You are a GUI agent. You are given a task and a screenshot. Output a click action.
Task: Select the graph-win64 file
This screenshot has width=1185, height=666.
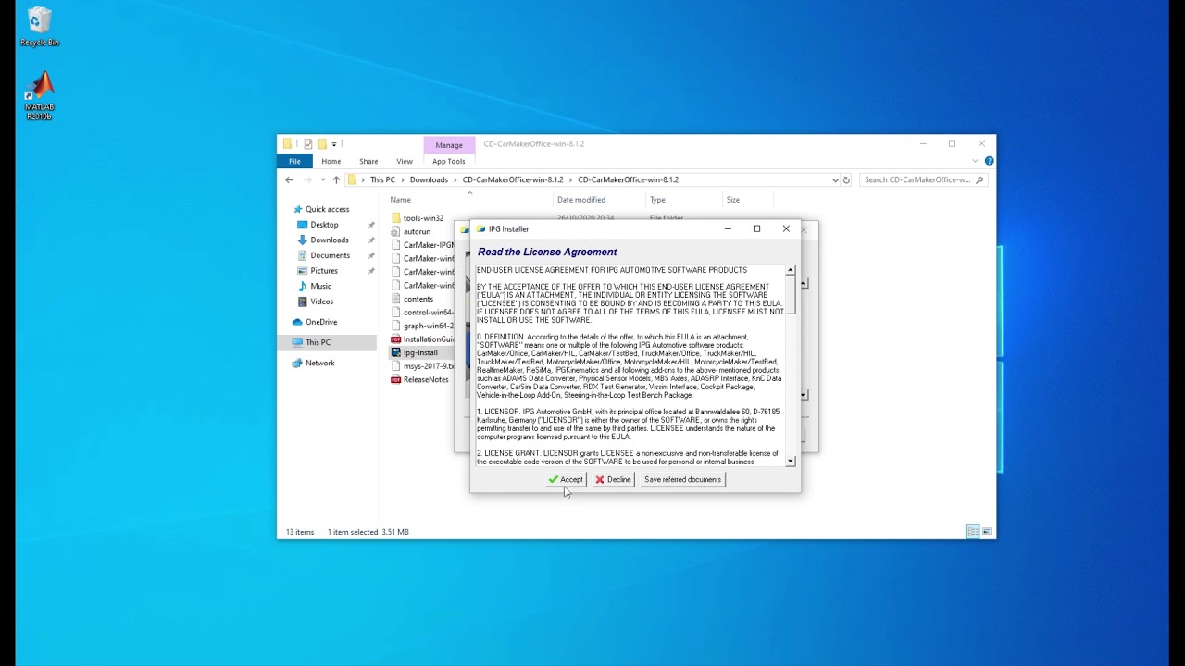click(x=422, y=326)
